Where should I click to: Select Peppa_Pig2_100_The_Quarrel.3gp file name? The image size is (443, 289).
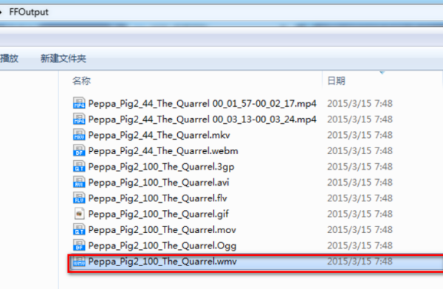tap(161, 167)
